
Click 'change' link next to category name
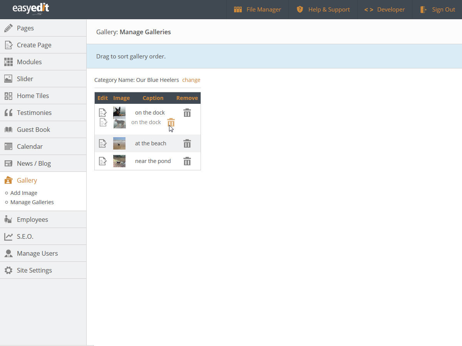point(191,80)
